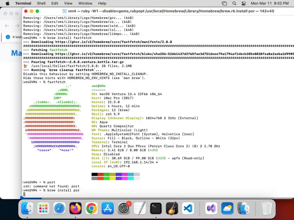
Task: Open Migration Assistant from the Dock
Action: (x=243, y=208)
